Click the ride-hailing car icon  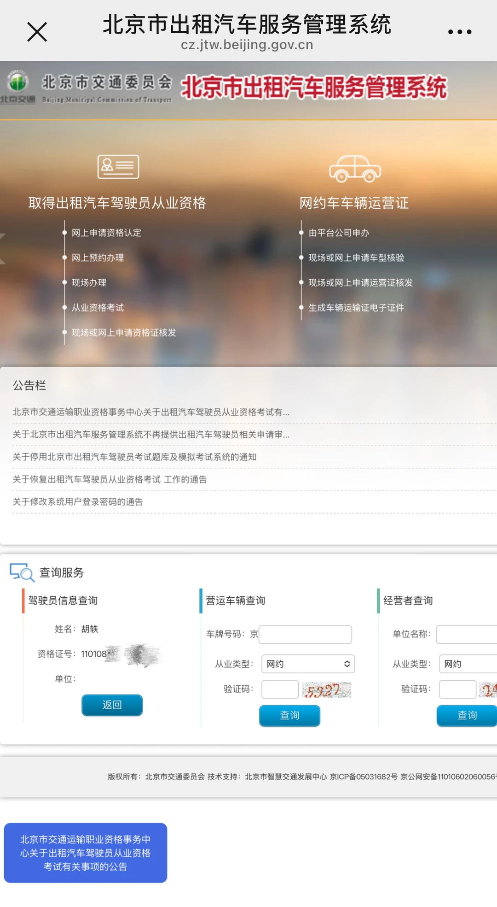(x=355, y=168)
